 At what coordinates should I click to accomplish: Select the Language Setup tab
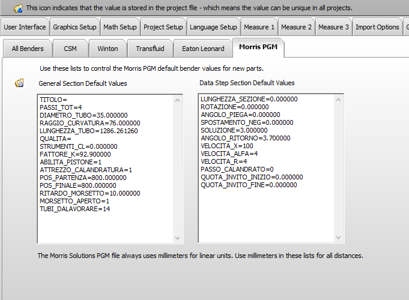point(213,27)
